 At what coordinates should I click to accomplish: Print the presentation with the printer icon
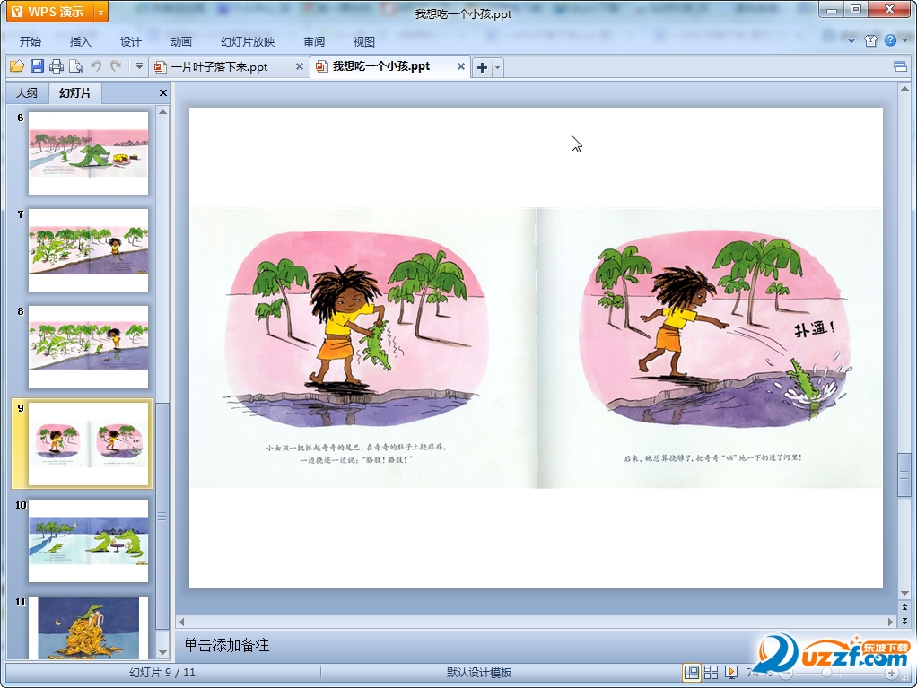pos(57,66)
